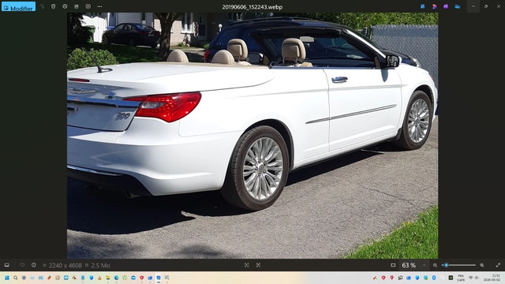Open the Designer colorful icon in title bar

click(x=434, y=6)
